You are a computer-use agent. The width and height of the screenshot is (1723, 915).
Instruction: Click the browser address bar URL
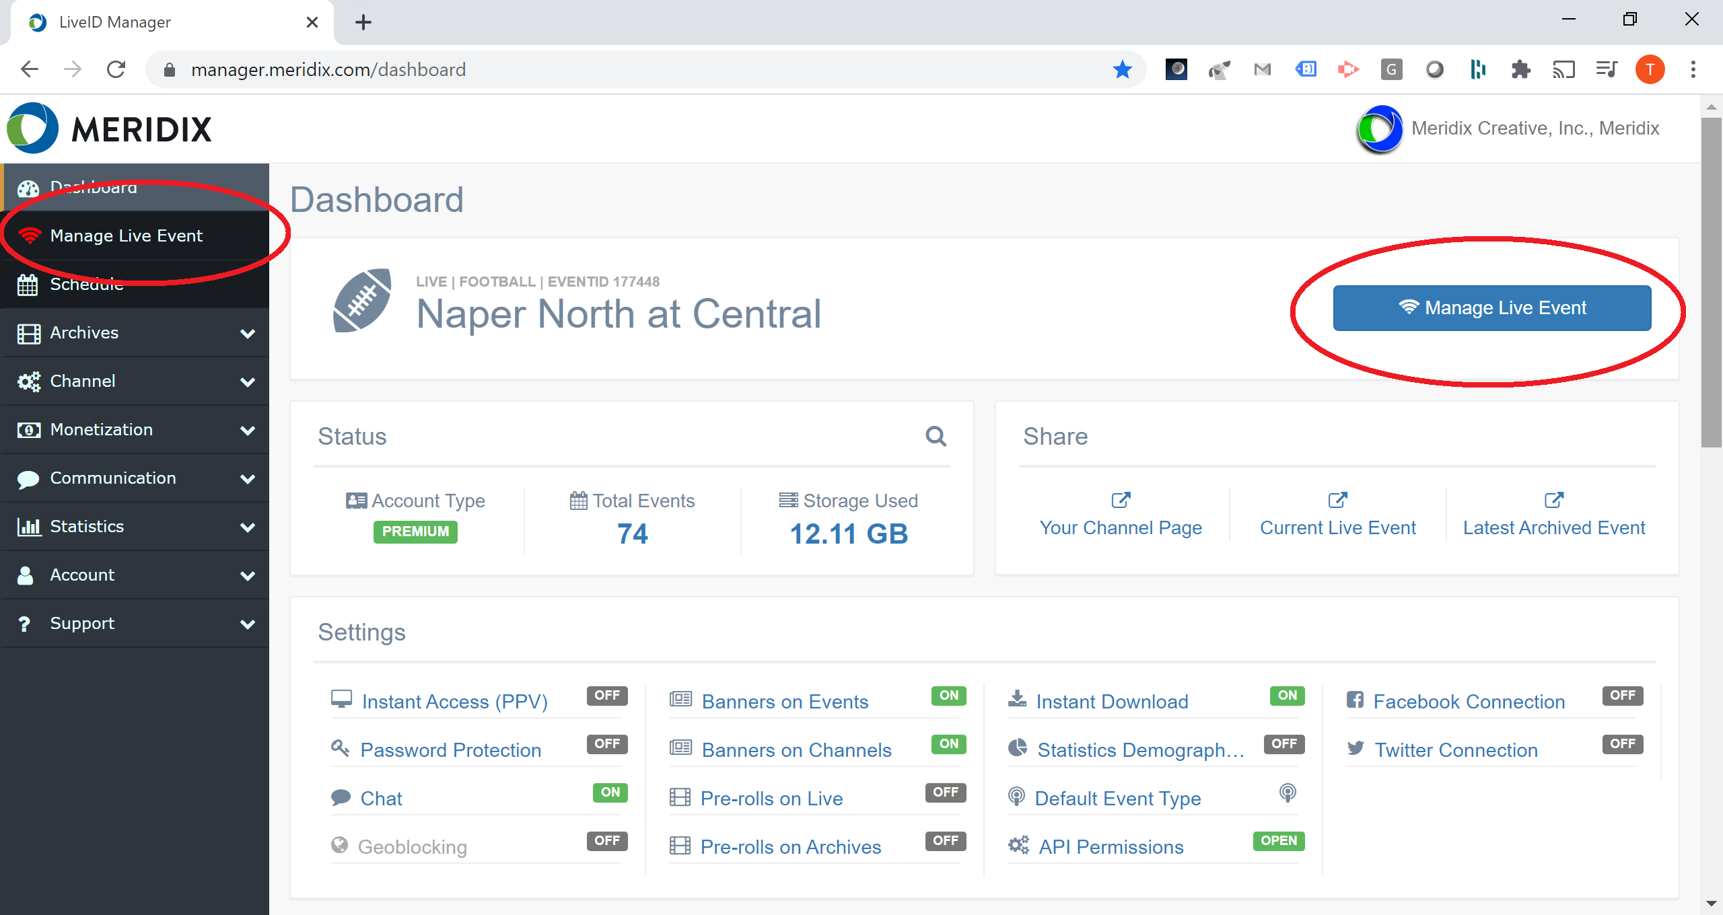click(328, 69)
